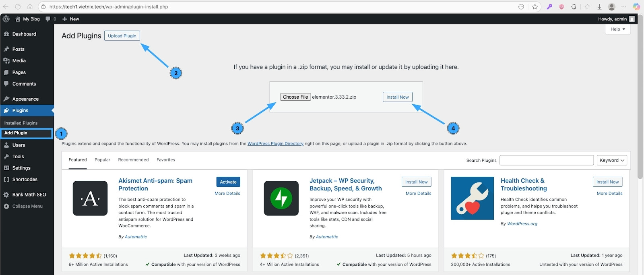Image resolution: width=644 pixels, height=275 pixels.
Task: Activate the Akismet Anti-spam plugin
Action: pyautogui.click(x=228, y=182)
